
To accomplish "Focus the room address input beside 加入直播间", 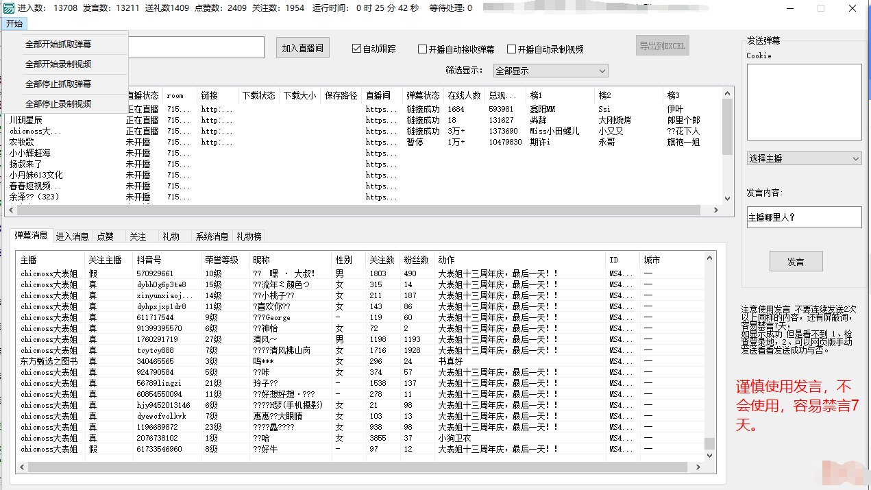I will pyautogui.click(x=196, y=48).
